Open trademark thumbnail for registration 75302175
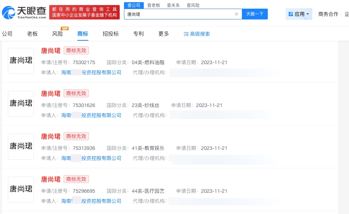The image size is (349, 214). [x=21, y=61]
